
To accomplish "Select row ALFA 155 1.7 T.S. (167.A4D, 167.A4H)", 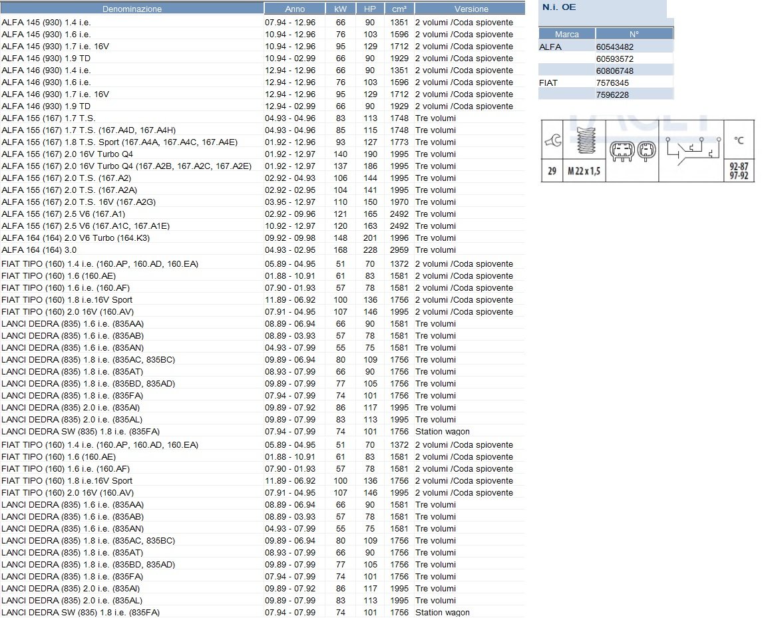I will (262, 130).
